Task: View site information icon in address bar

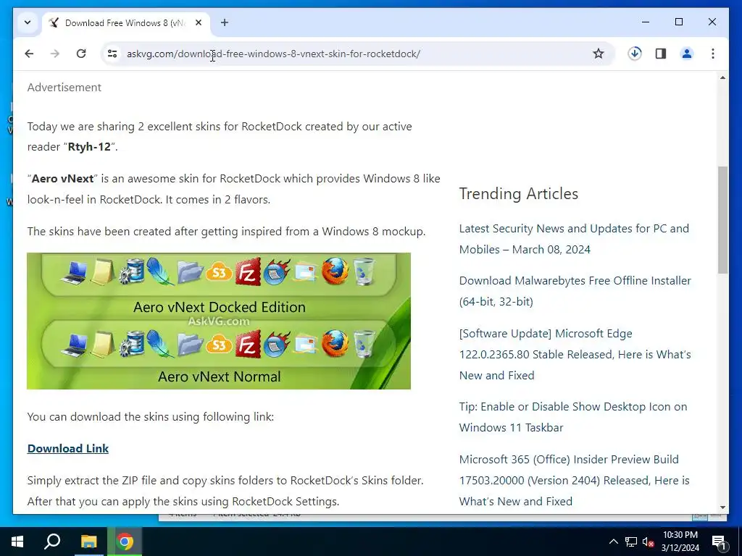Action: pos(112,54)
